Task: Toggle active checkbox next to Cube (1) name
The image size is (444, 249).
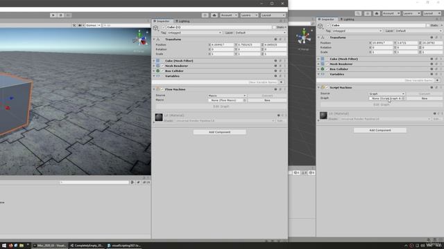Action: (164, 27)
